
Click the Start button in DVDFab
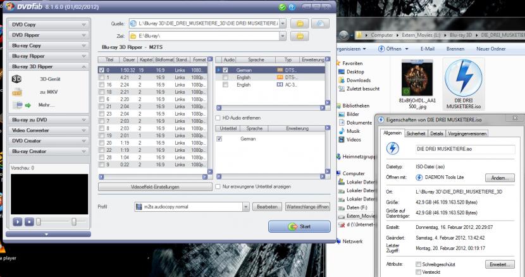click(299, 226)
